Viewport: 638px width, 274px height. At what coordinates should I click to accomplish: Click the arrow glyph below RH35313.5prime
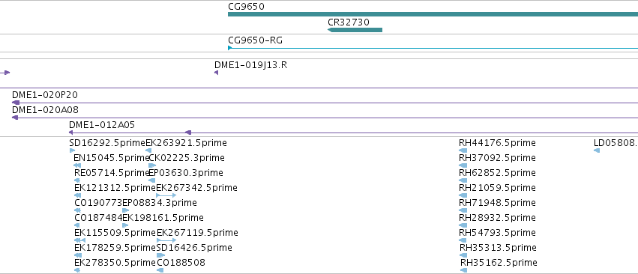(463, 255)
